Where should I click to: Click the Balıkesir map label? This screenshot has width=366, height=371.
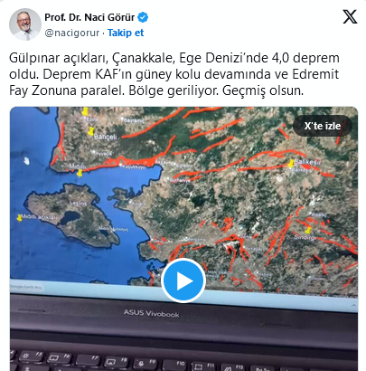[307, 162]
